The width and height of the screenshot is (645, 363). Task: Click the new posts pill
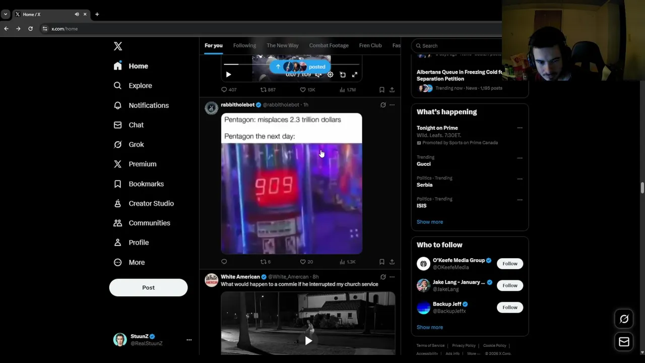[300, 67]
